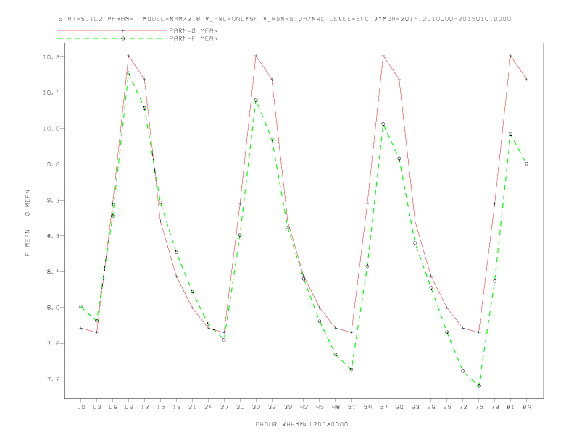Click the x-axis tick label 27
The image size is (574, 443).
[x=224, y=407]
